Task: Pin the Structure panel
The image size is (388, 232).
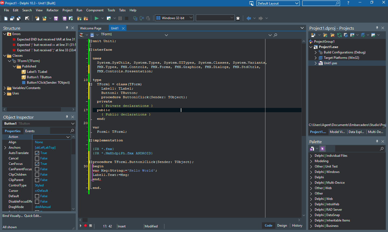Action: click(67, 28)
